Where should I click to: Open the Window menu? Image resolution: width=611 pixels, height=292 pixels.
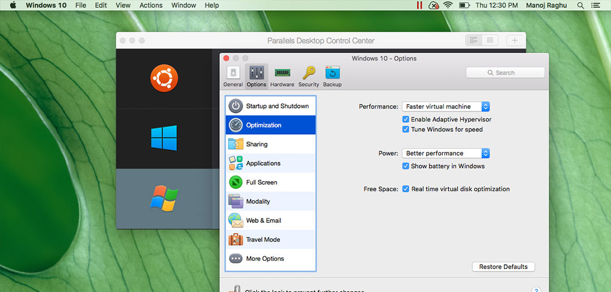point(184,6)
